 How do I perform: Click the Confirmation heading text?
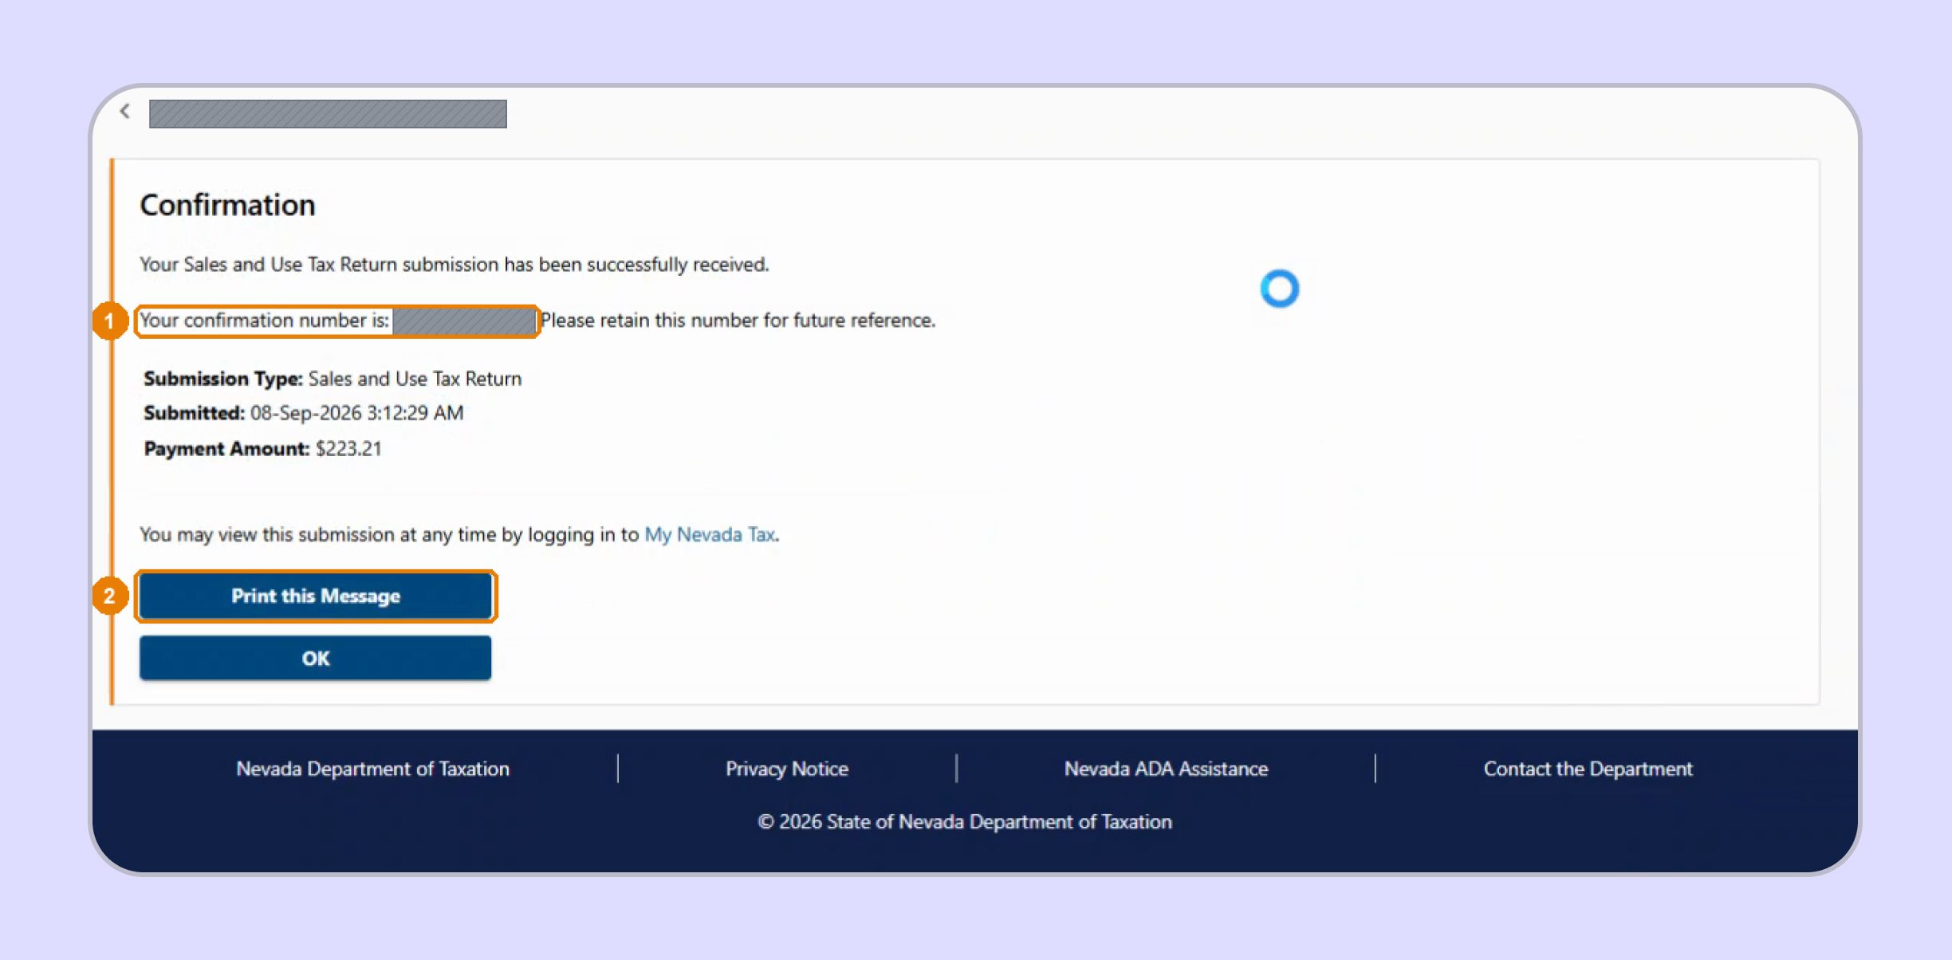pyautogui.click(x=228, y=205)
